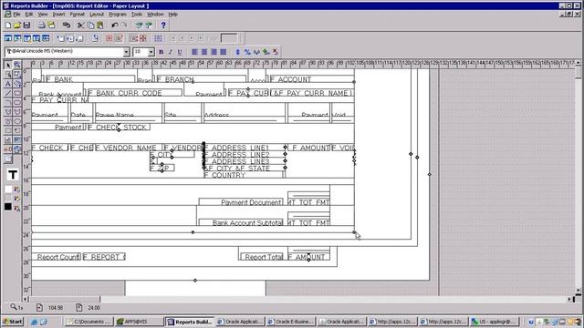Switch to the C:\Documents taskbar window
This screenshot has height=328, width=584.
pos(89,322)
